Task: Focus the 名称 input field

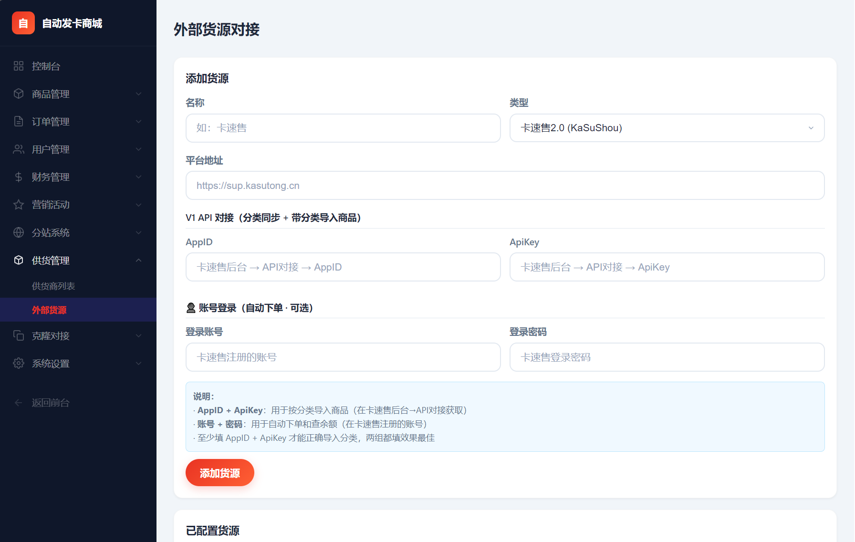Action: [x=343, y=128]
